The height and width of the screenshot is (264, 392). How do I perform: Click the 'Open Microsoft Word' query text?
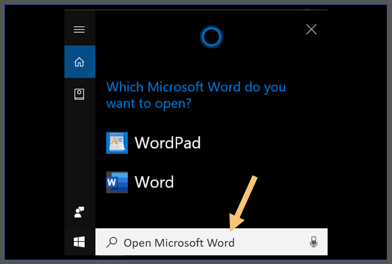click(179, 242)
